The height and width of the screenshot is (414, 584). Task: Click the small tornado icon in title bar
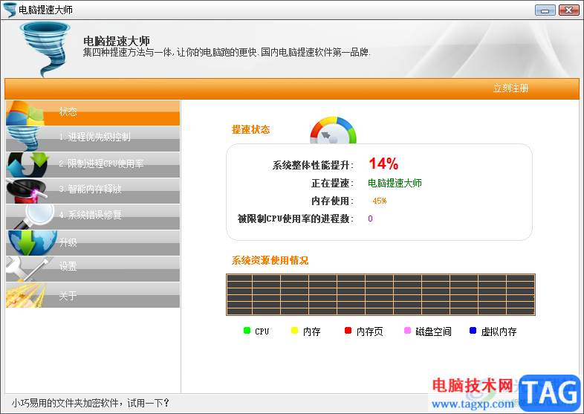click(10, 10)
